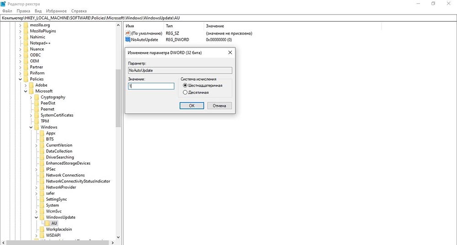Select the hexadecimal (Шестнадцатеричная) radio button
The image size is (457, 245).
185,85
